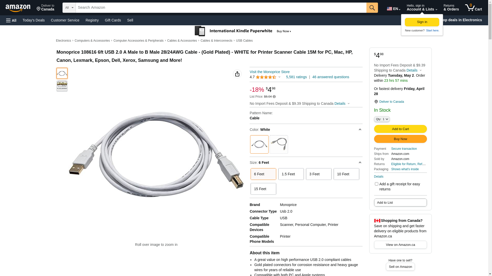This screenshot has width=492, height=276.
Task: Click the search magnifier button
Action: tap(372, 8)
